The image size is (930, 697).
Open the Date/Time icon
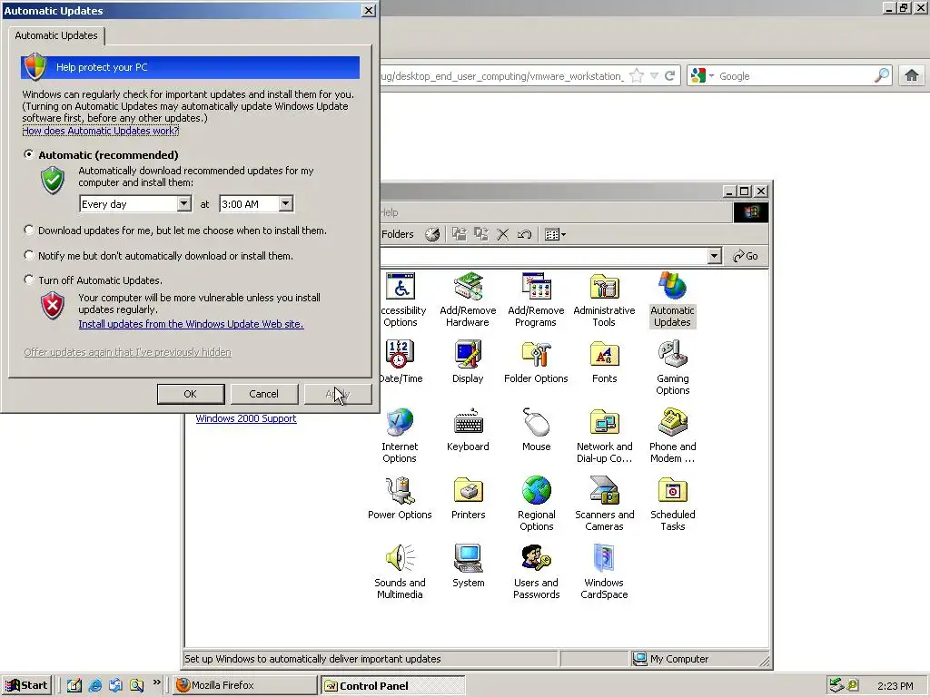[x=401, y=361]
